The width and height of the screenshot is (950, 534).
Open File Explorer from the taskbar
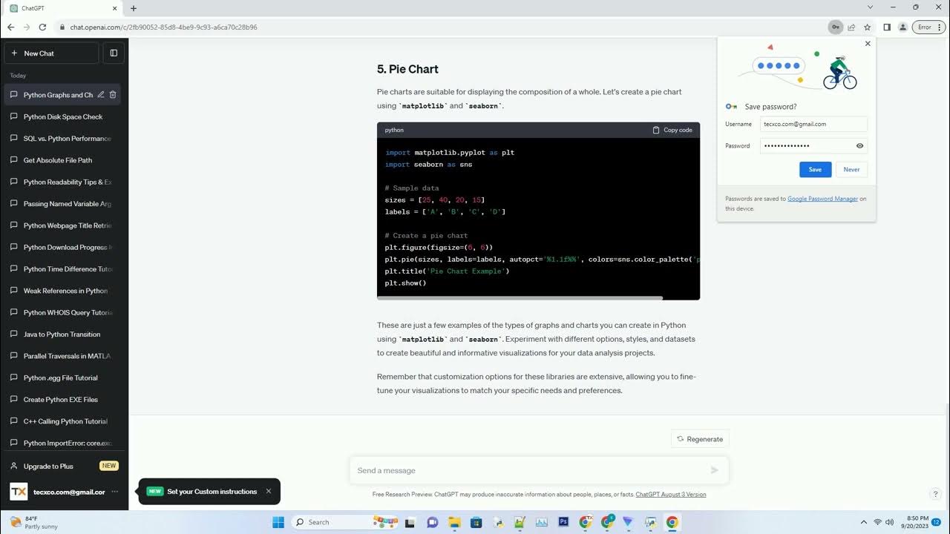point(453,522)
